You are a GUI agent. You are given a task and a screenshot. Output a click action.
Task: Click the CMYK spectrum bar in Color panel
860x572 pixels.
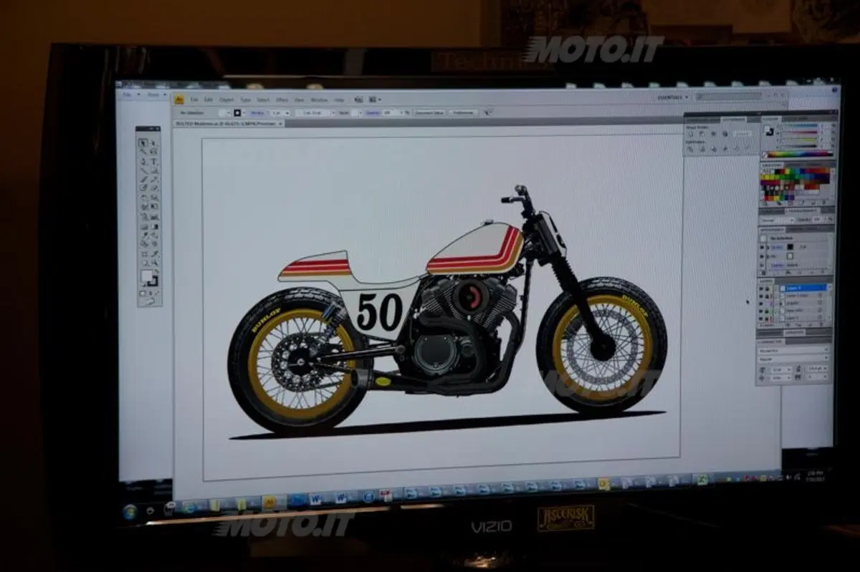(x=799, y=154)
